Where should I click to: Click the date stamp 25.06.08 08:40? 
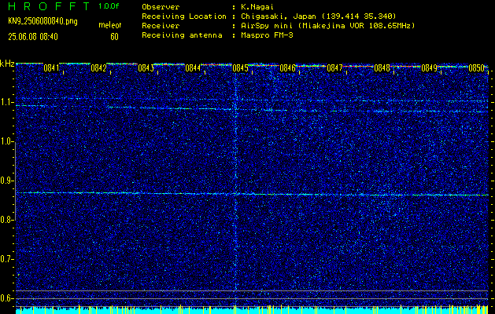[x=33, y=37]
